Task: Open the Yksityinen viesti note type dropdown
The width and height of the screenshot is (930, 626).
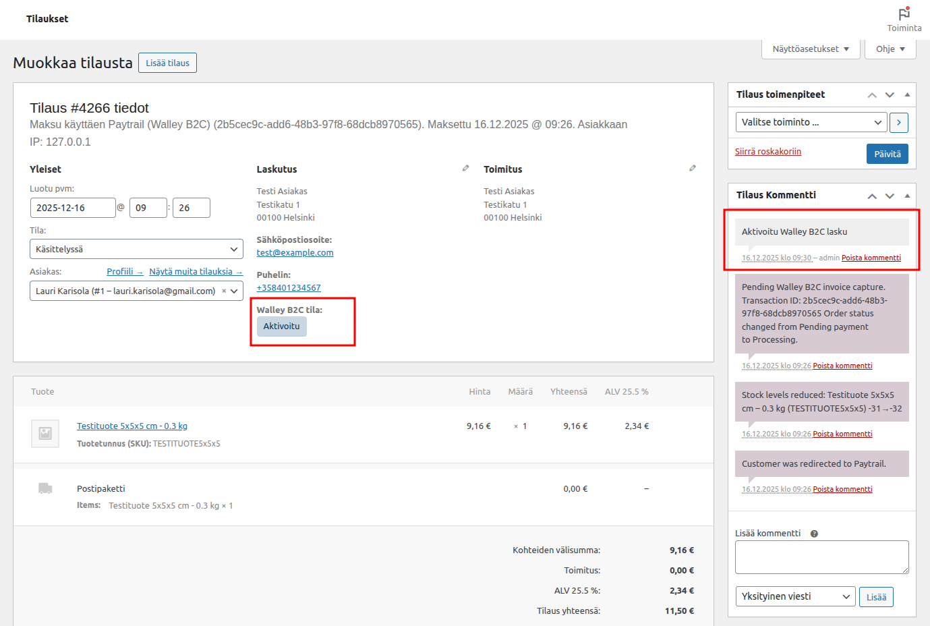Action: (x=794, y=596)
